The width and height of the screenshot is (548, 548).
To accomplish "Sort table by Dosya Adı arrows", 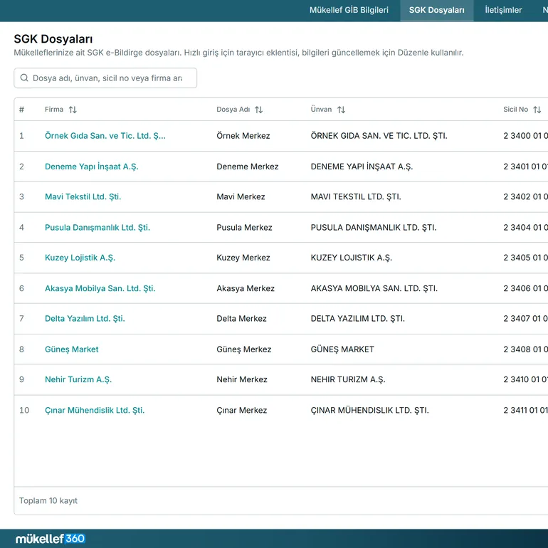I will [258, 110].
